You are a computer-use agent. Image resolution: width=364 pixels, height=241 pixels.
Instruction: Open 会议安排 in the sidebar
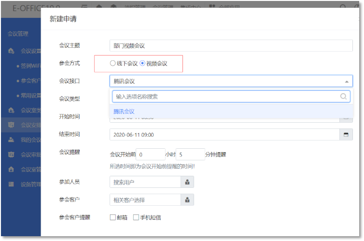(x=30, y=125)
